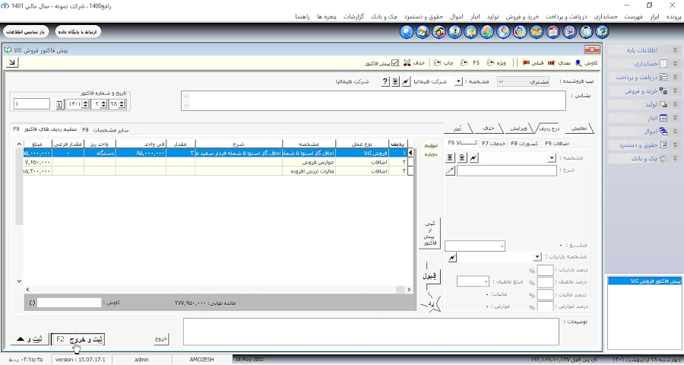Switch to اضافات F9 tab
Image resolution: width=684 pixels, height=365 pixels.
tap(556, 143)
